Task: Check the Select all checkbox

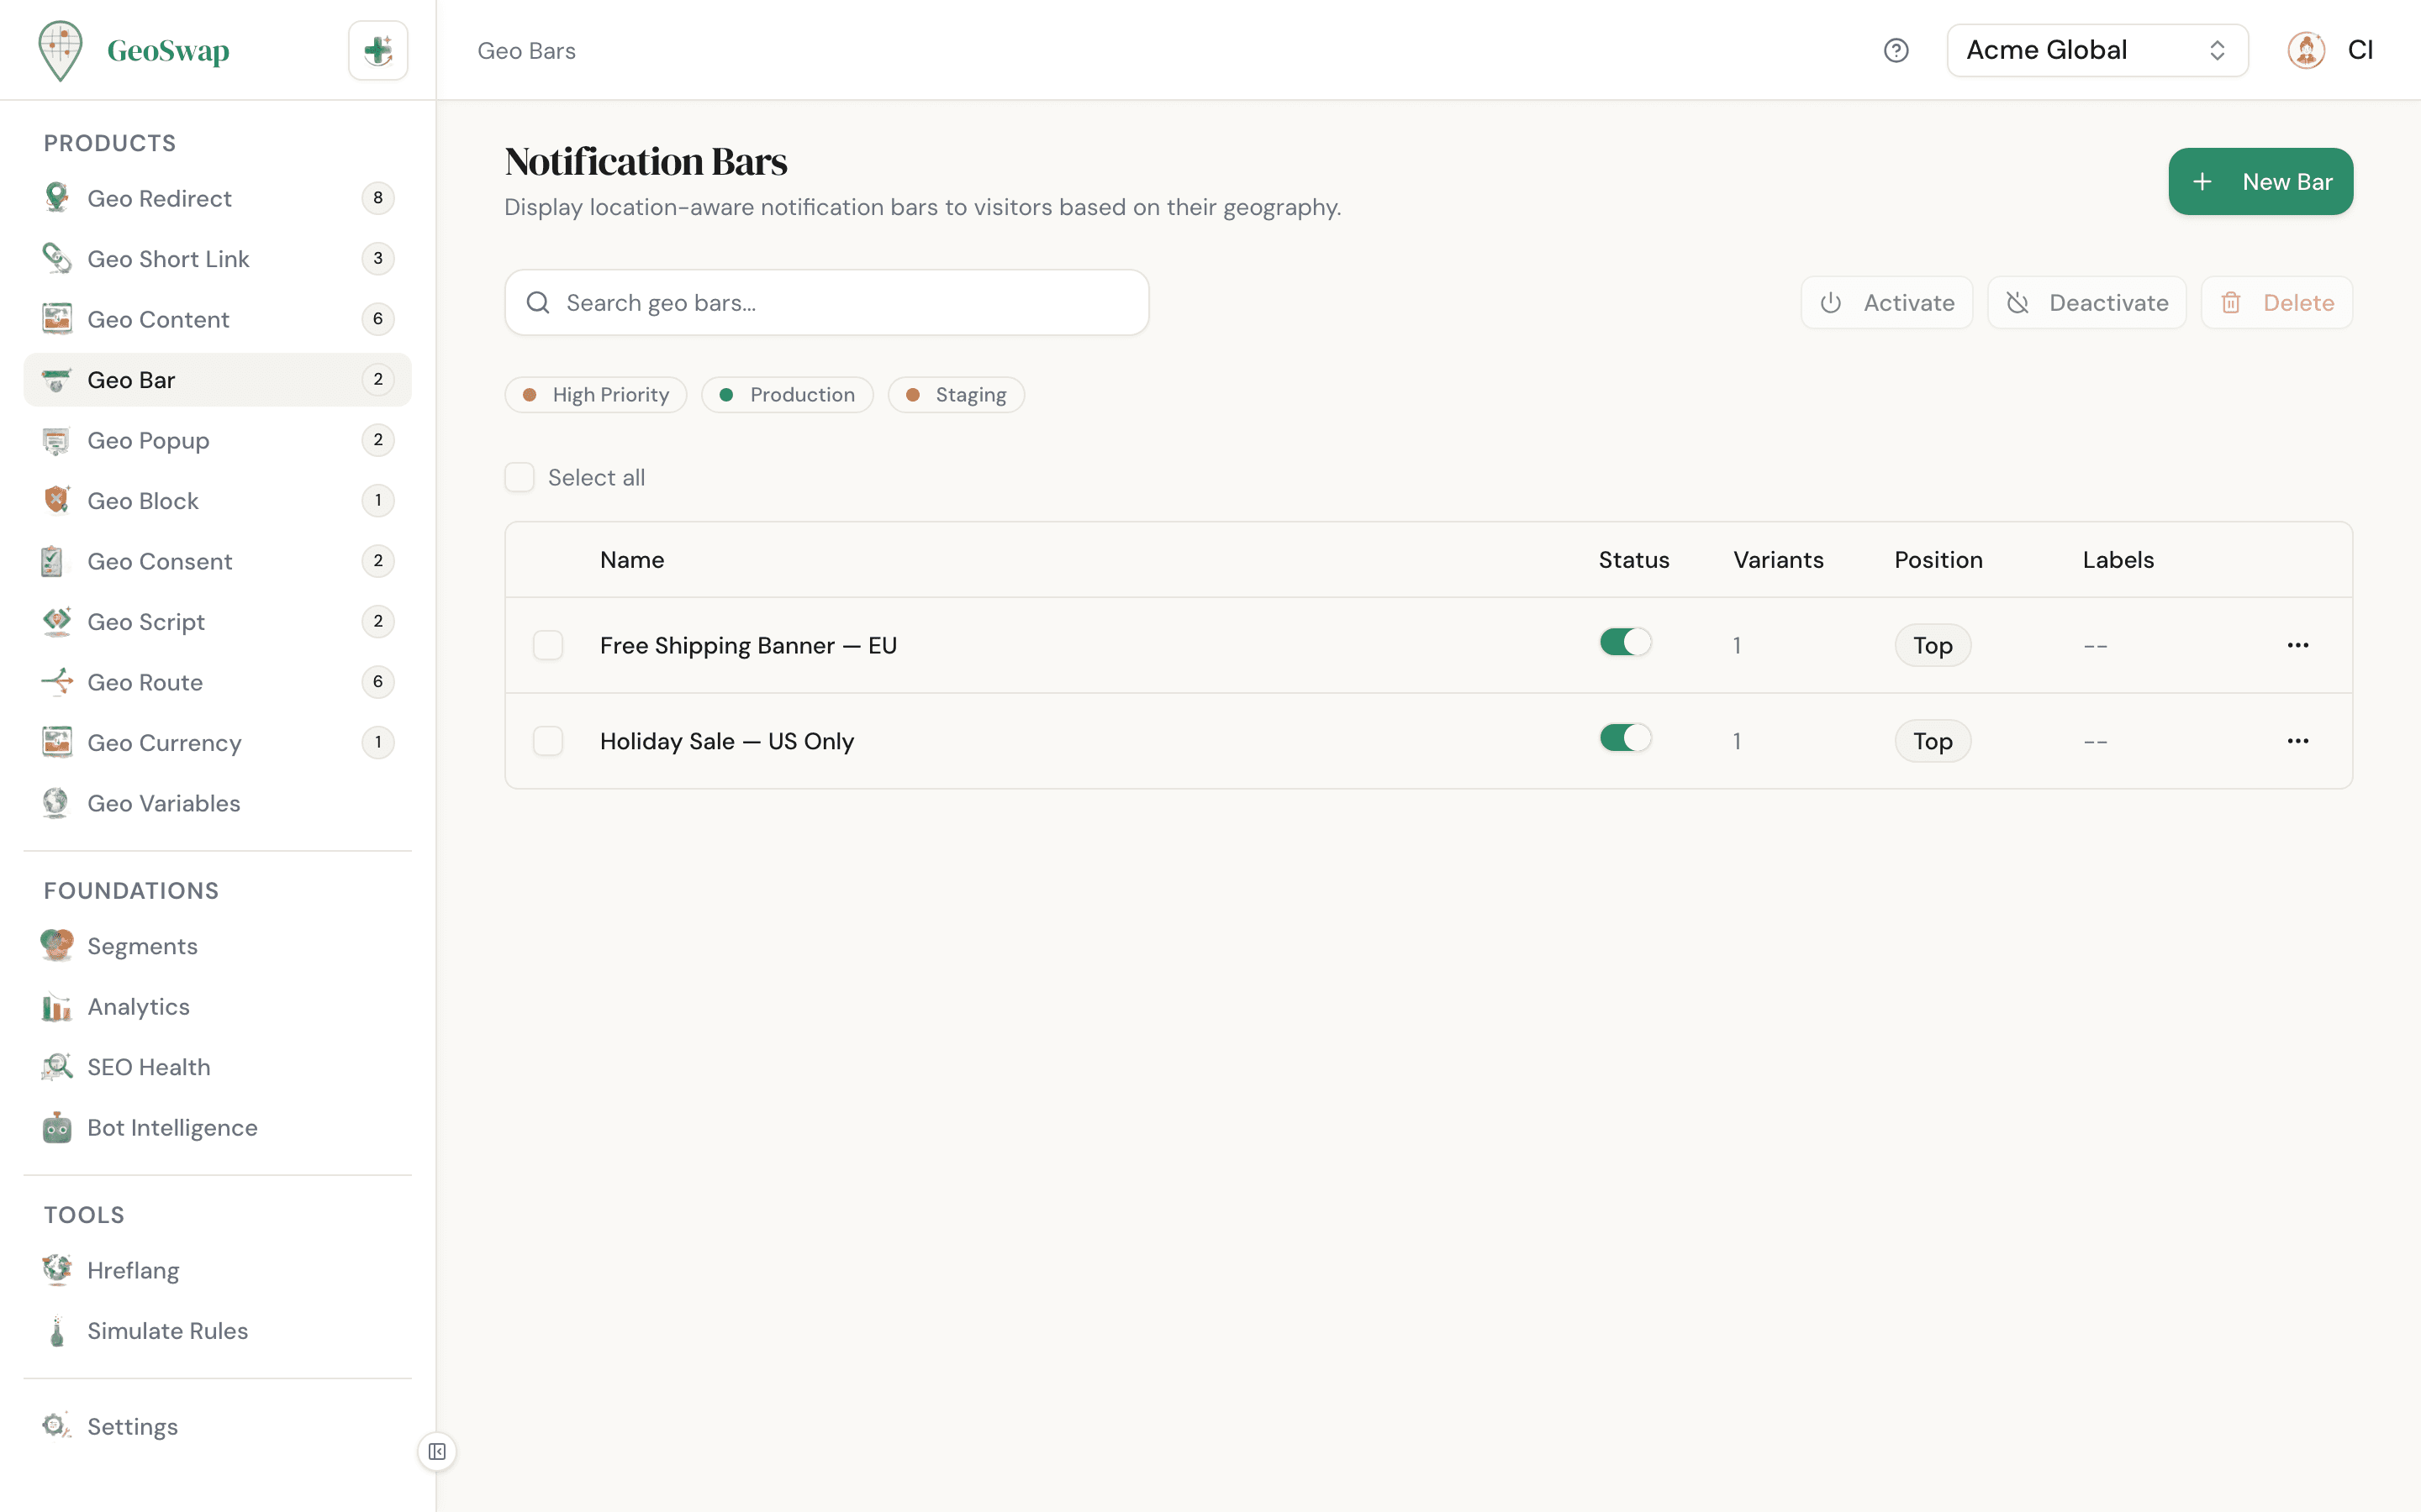Action: point(520,477)
